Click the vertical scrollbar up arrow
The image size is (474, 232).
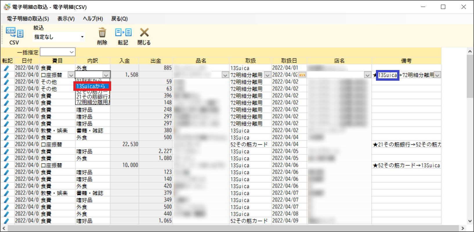(470, 51)
